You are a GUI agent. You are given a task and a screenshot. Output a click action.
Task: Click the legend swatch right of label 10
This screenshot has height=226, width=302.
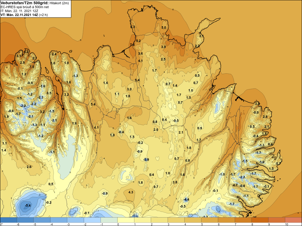(293, 220)
